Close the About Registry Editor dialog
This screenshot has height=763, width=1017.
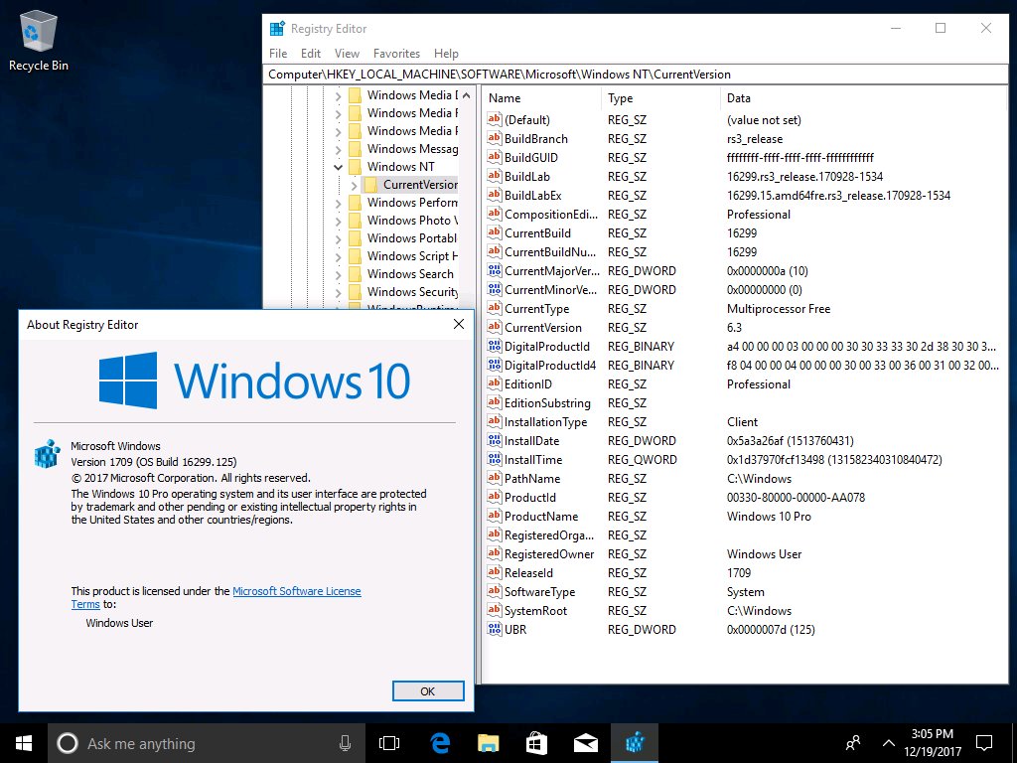459,324
